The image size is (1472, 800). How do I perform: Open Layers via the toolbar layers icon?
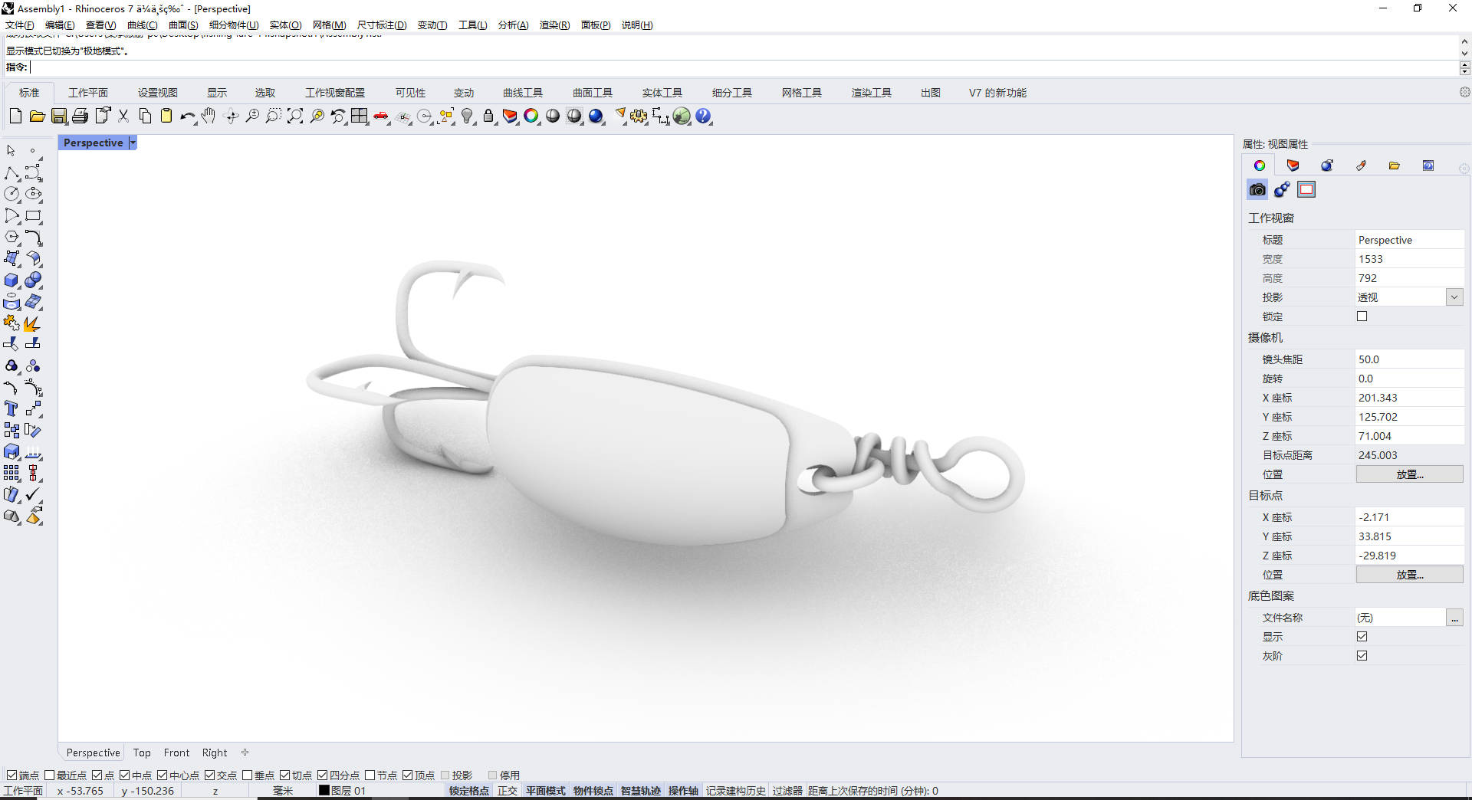[x=510, y=116]
